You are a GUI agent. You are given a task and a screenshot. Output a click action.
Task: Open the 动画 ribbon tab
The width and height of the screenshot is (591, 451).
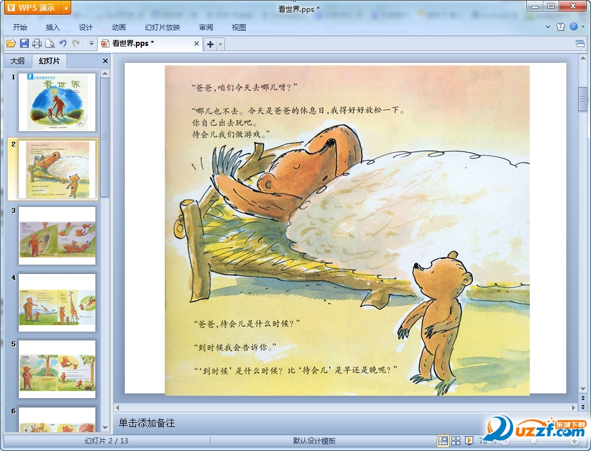[x=119, y=28]
